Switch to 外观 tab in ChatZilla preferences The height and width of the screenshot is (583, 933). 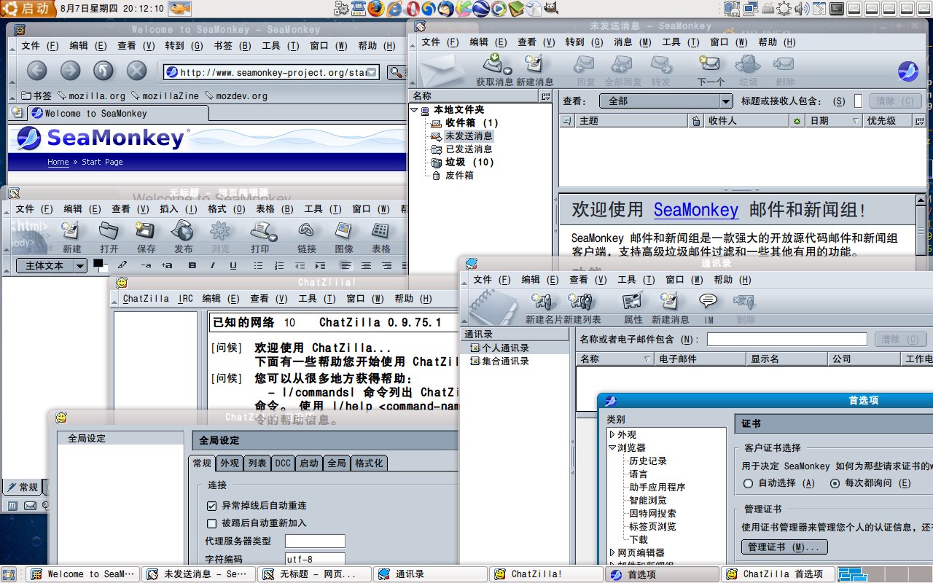(230, 463)
